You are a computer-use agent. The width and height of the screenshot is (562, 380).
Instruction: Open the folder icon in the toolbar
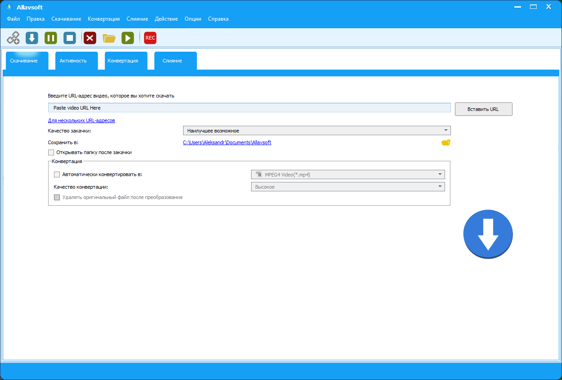[x=109, y=38]
